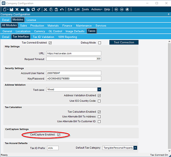The width and height of the screenshot is (171, 157).
Task: Switch to the Tax ID Validation tab
Action: coord(44,37)
